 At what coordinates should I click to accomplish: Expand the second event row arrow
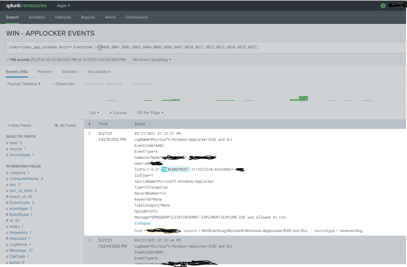coord(89,240)
